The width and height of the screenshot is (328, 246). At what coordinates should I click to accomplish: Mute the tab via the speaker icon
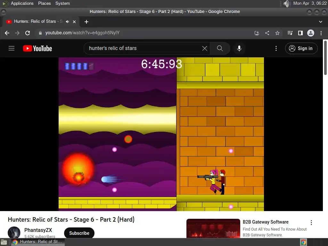[x=67, y=21]
